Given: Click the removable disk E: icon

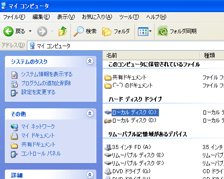Looking at the screenshot, I should click(108, 155).
